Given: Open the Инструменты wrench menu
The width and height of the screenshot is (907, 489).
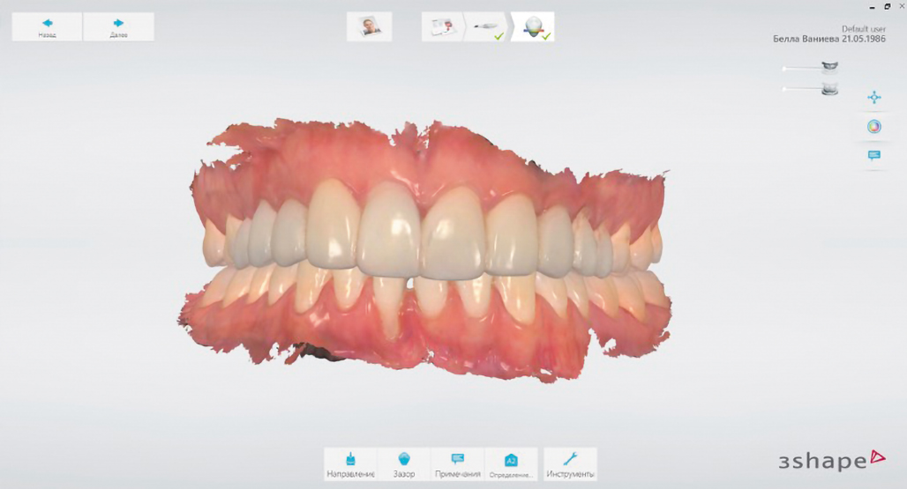Looking at the screenshot, I should click(570, 464).
